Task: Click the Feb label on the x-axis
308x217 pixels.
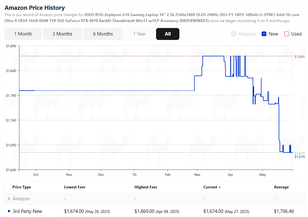Action: tap(167, 175)
